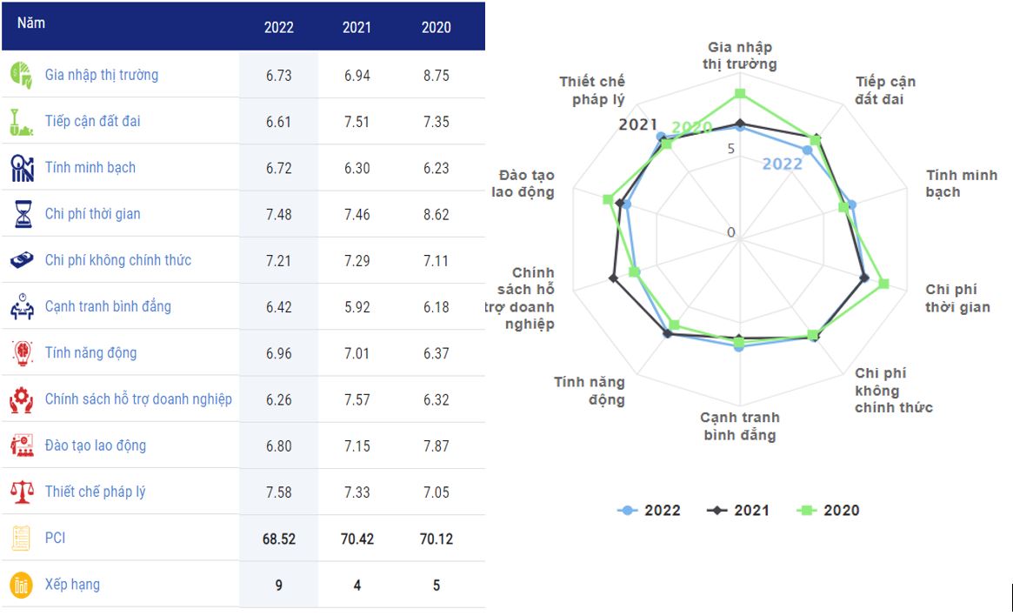Image resolution: width=1013 pixels, height=616 pixels.
Task: Click the 2022 PCI score 68.52
Action: coord(279,539)
